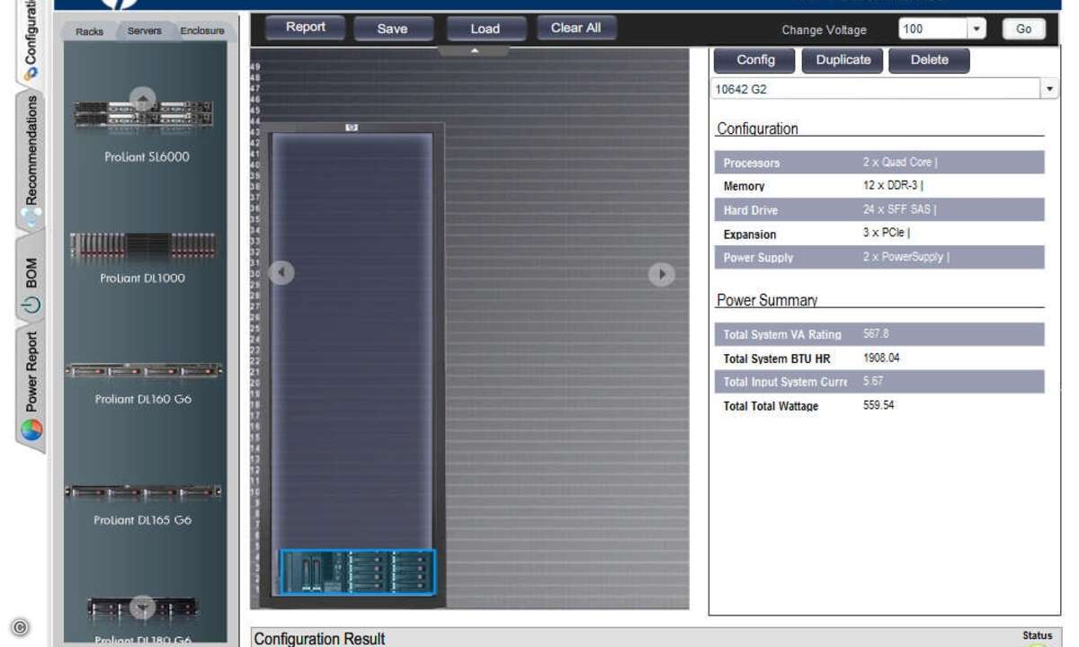Click the Duplicate button
The image size is (1079, 647).
click(843, 60)
